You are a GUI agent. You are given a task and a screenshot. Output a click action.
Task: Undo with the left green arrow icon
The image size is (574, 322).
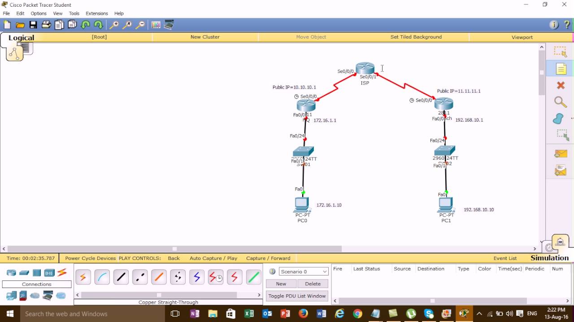pos(85,25)
